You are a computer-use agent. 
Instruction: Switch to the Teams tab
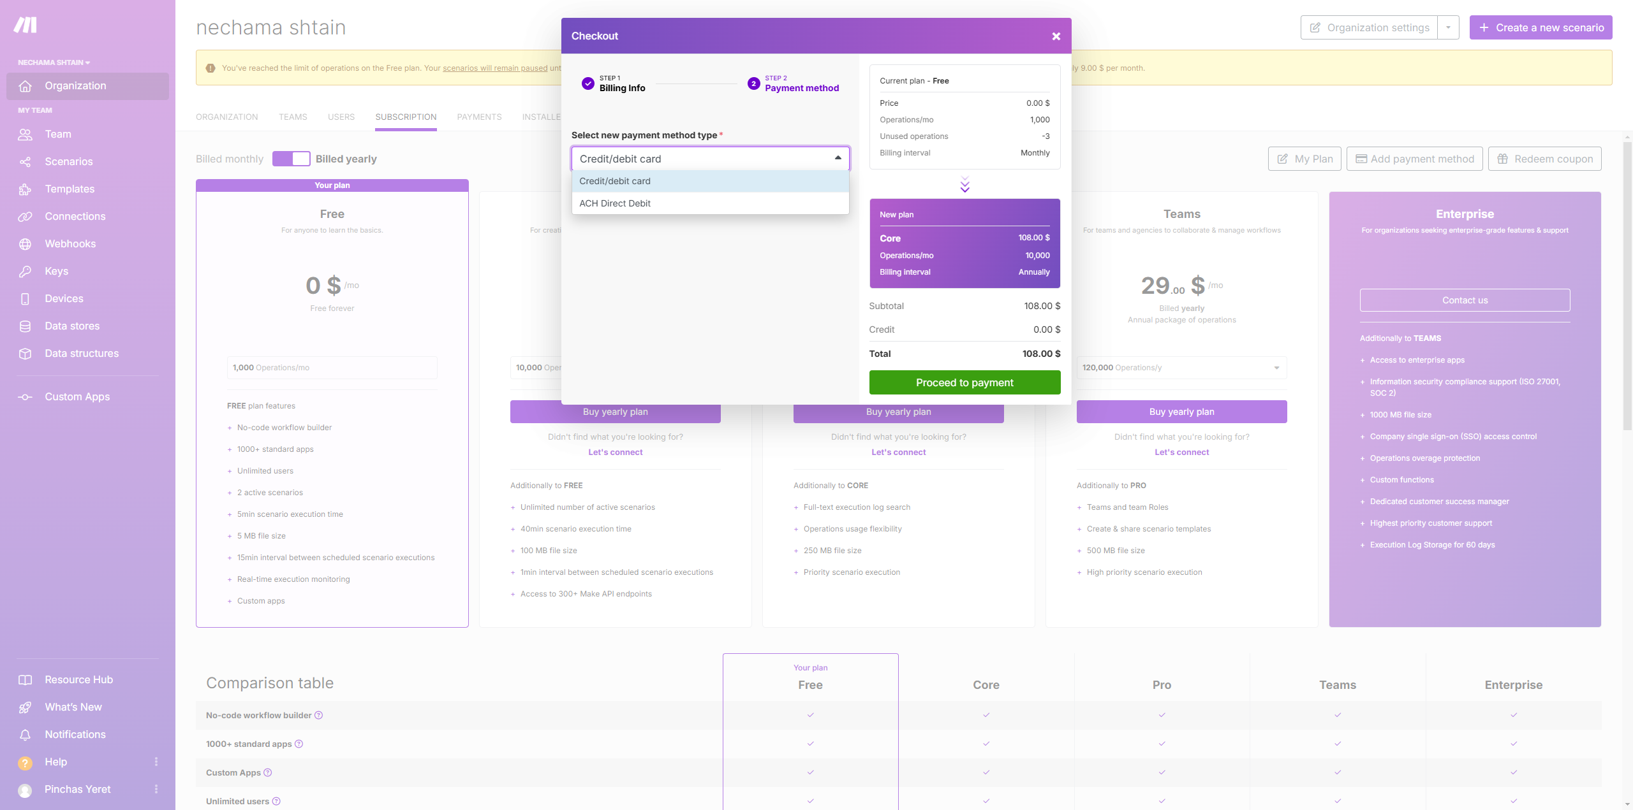point(293,117)
